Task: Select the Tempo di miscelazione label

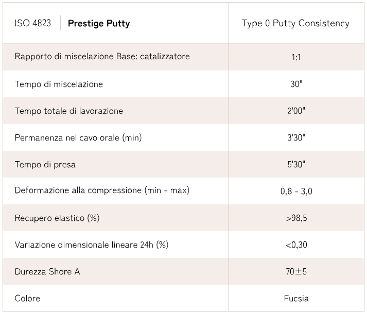Action: pyautogui.click(x=59, y=84)
